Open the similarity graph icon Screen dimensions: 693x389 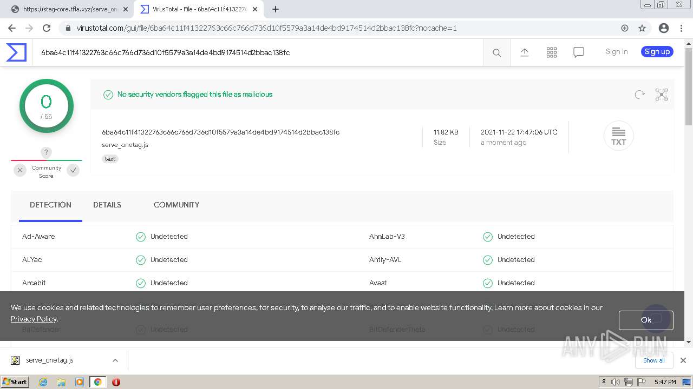pos(662,95)
